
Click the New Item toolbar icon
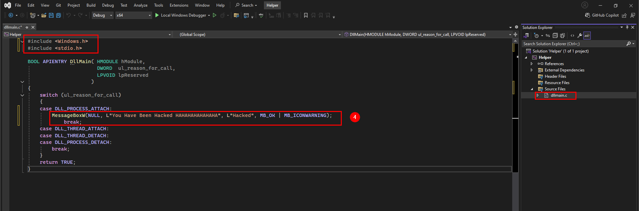coord(33,15)
